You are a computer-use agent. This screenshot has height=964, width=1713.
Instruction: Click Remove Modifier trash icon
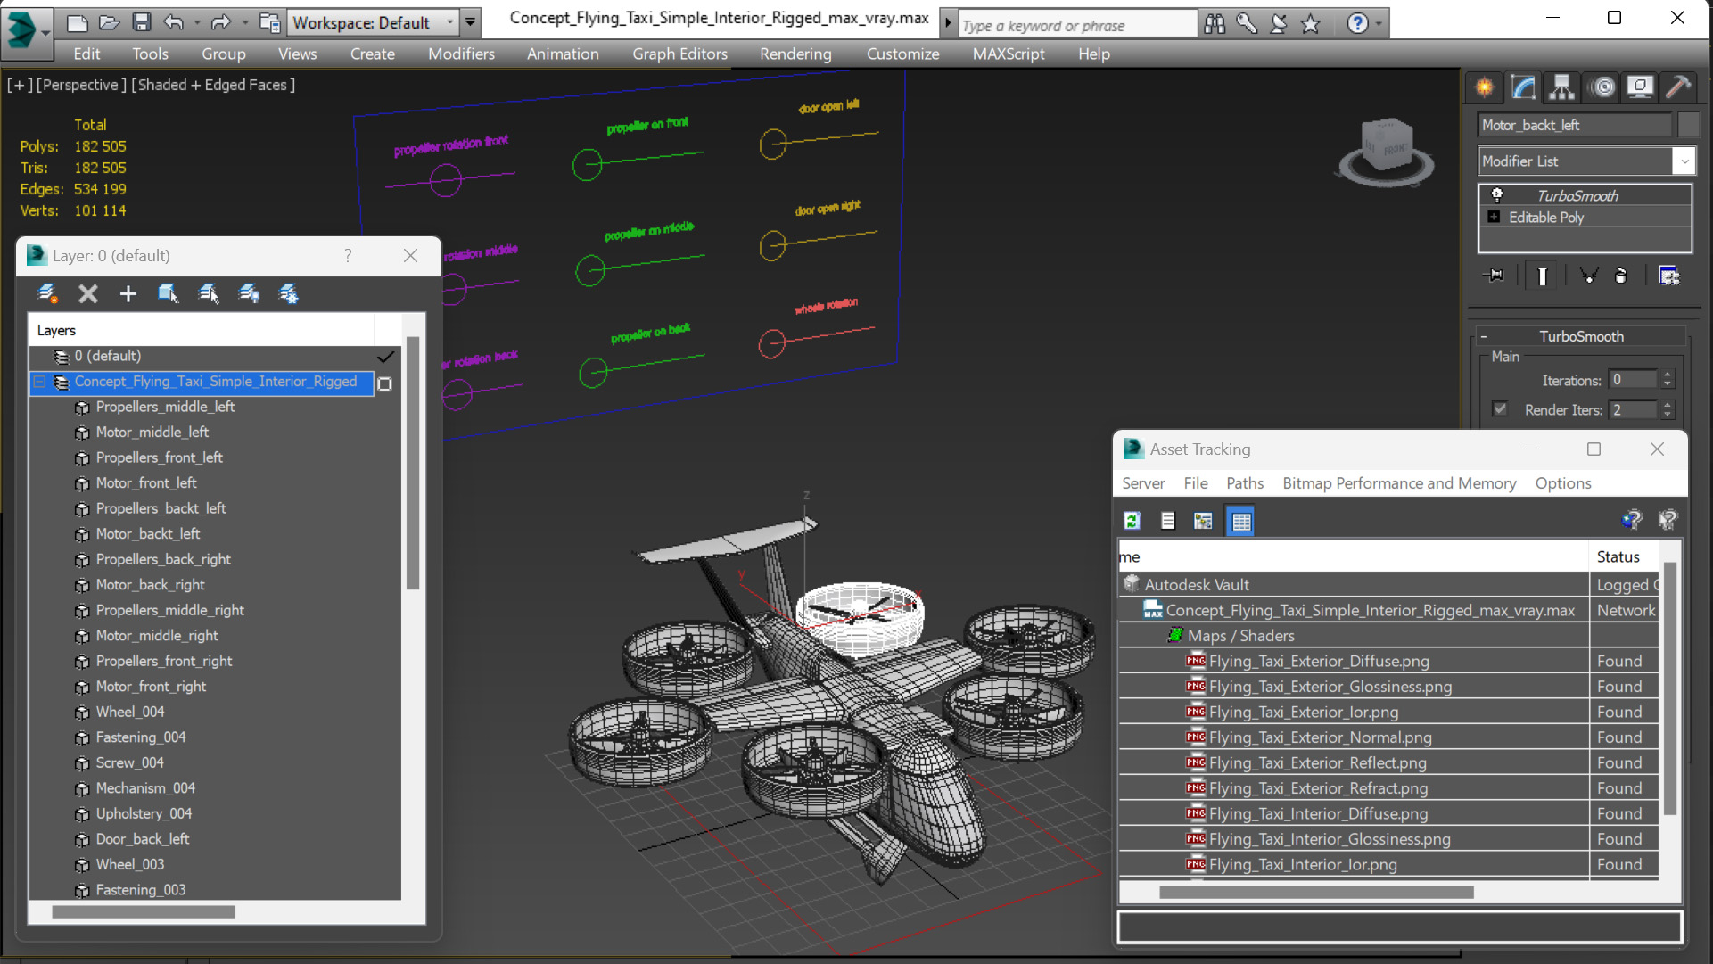coord(1621,276)
